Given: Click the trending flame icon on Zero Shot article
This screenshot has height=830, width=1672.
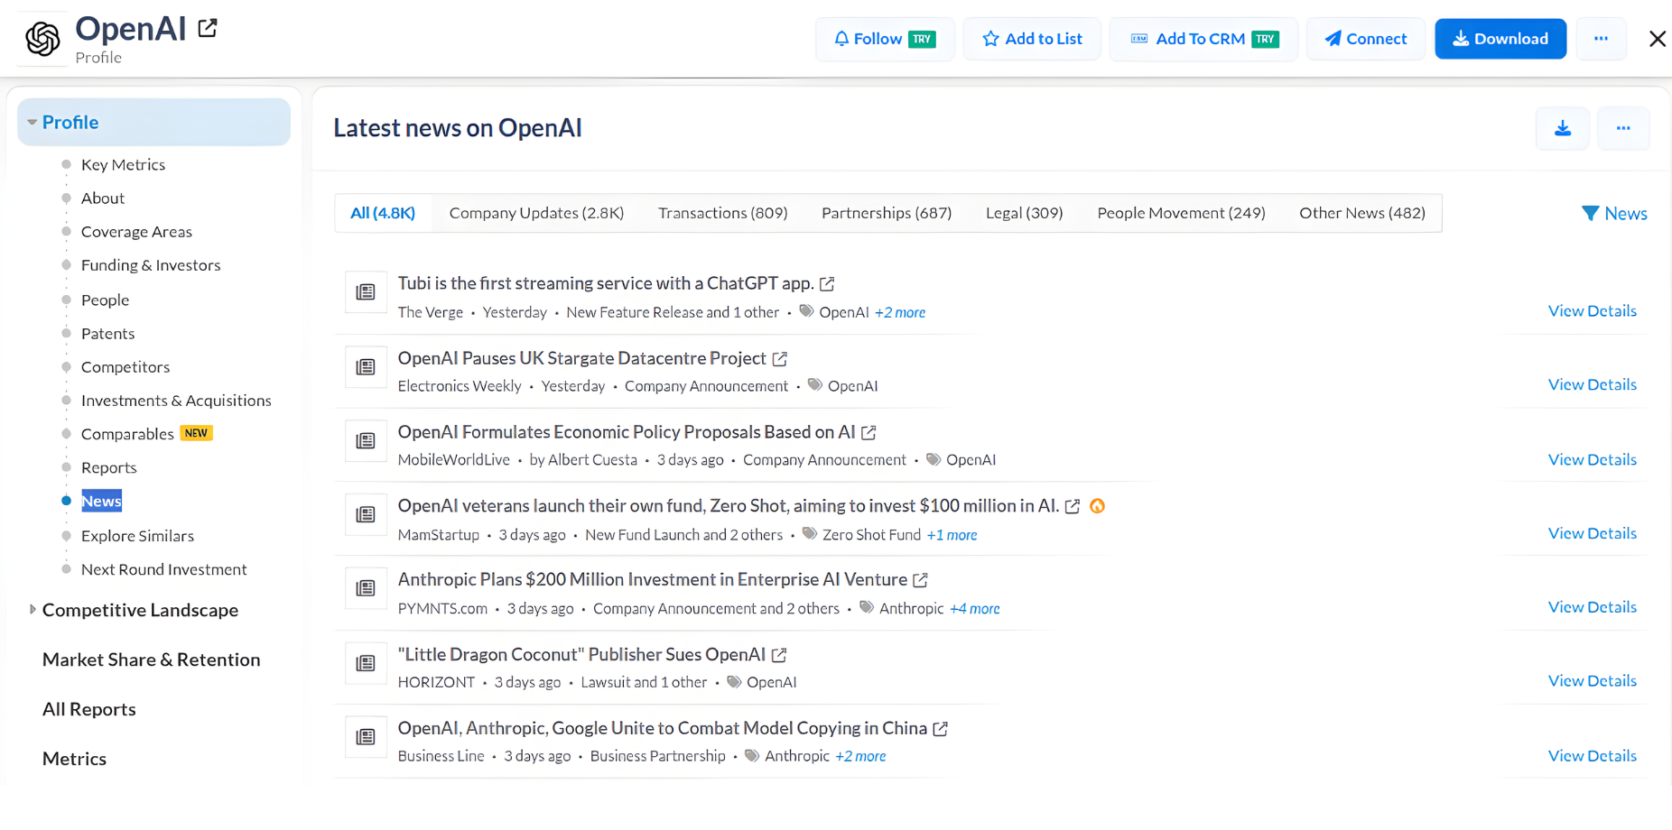Looking at the screenshot, I should coord(1097,506).
